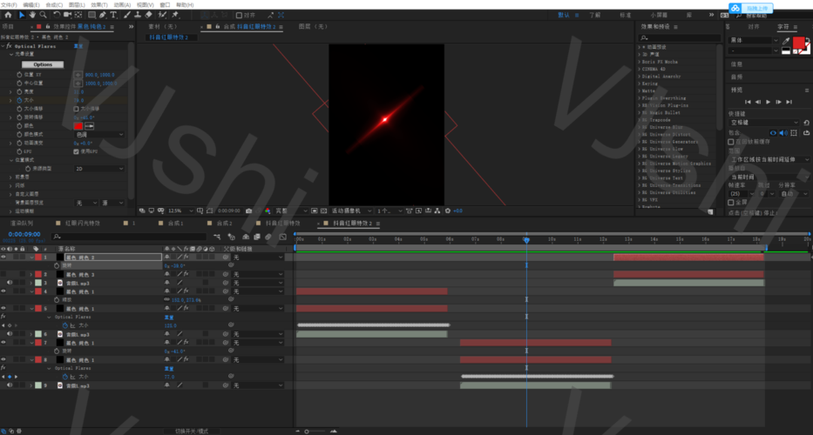The height and width of the screenshot is (435, 813).
Task: Open the source type 2D dropdown
Action: pos(100,168)
